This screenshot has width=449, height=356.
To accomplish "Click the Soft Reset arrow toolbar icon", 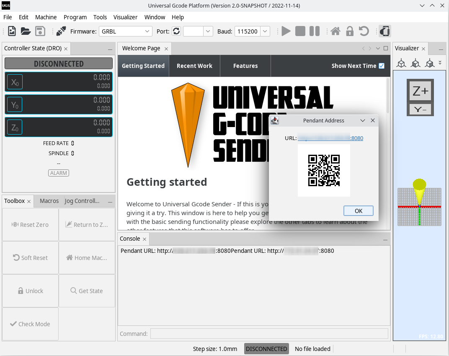I will pos(364,31).
